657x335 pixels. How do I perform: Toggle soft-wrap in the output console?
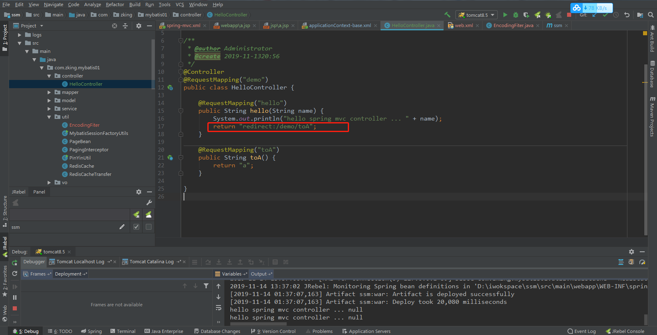(218, 308)
